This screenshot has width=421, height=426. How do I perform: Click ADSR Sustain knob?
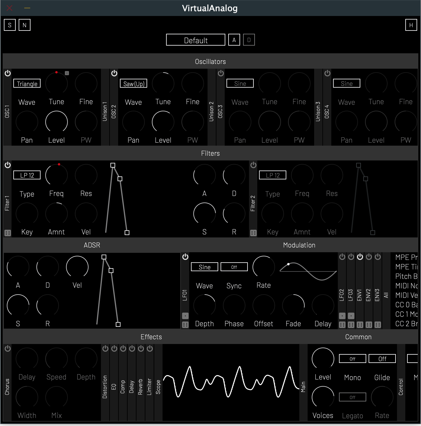coord(18,305)
